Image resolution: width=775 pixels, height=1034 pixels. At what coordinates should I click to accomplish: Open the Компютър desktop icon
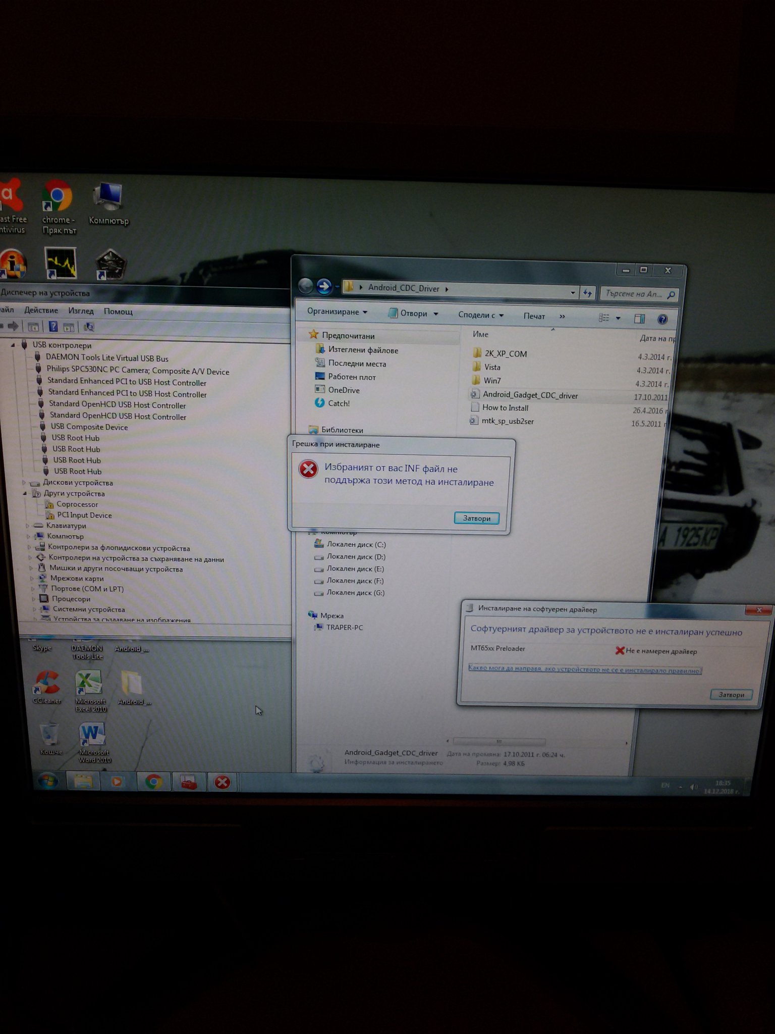pyautogui.click(x=108, y=203)
